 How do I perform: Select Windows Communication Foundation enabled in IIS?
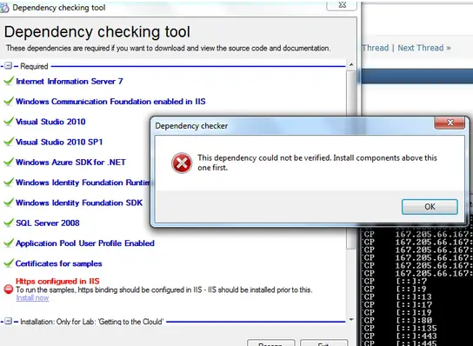coord(110,102)
